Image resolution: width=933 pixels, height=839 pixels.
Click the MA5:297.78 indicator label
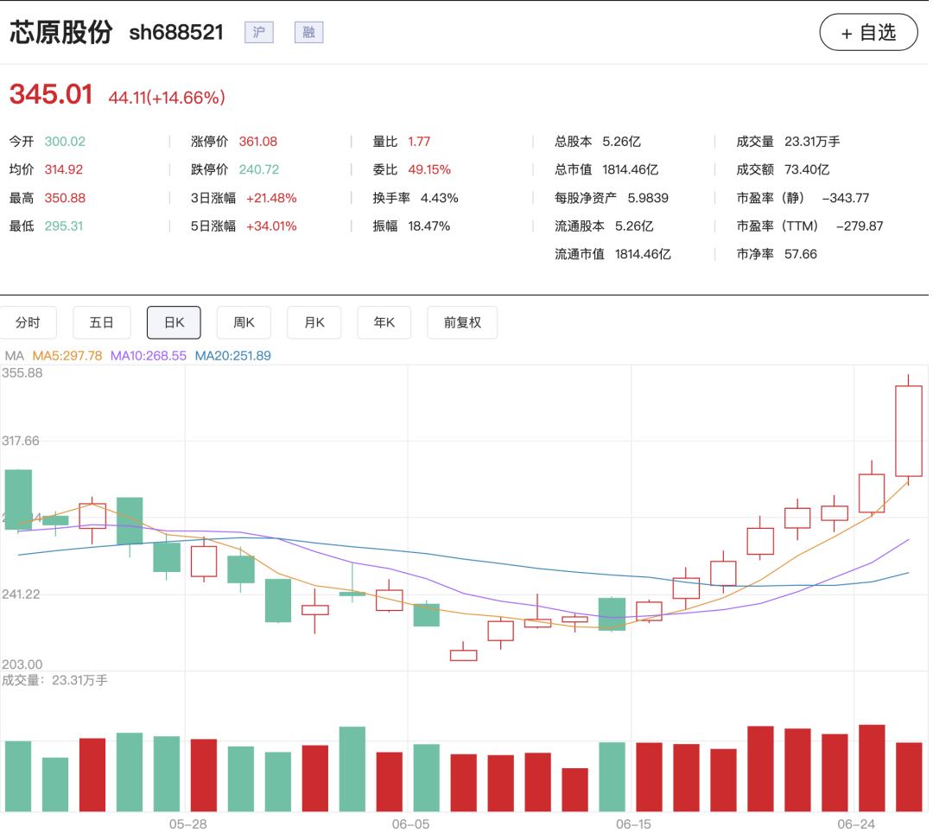click(67, 356)
